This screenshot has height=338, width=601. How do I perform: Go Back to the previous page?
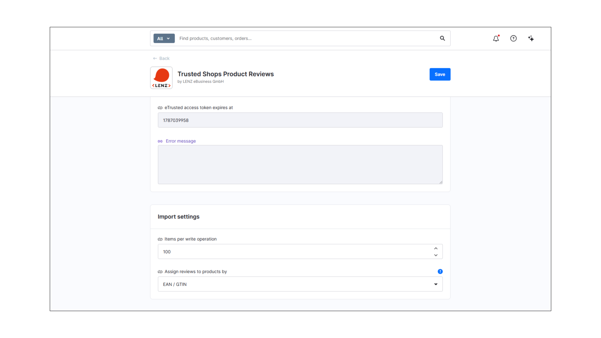coord(161,58)
